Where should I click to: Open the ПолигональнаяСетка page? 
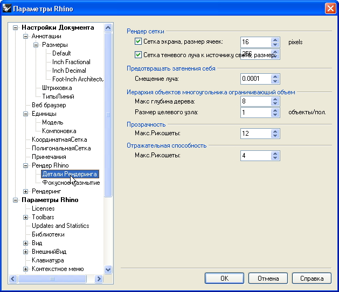(x=61, y=148)
